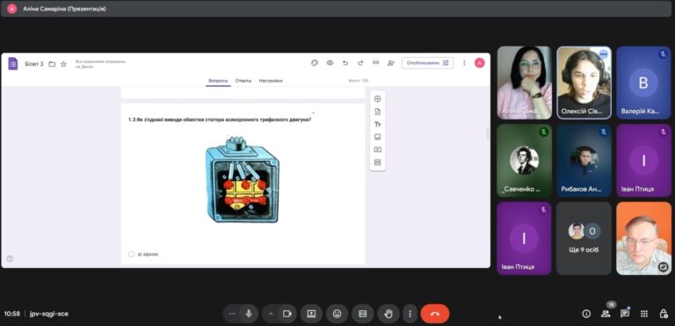Switch to the Ответы tab

[x=243, y=81]
